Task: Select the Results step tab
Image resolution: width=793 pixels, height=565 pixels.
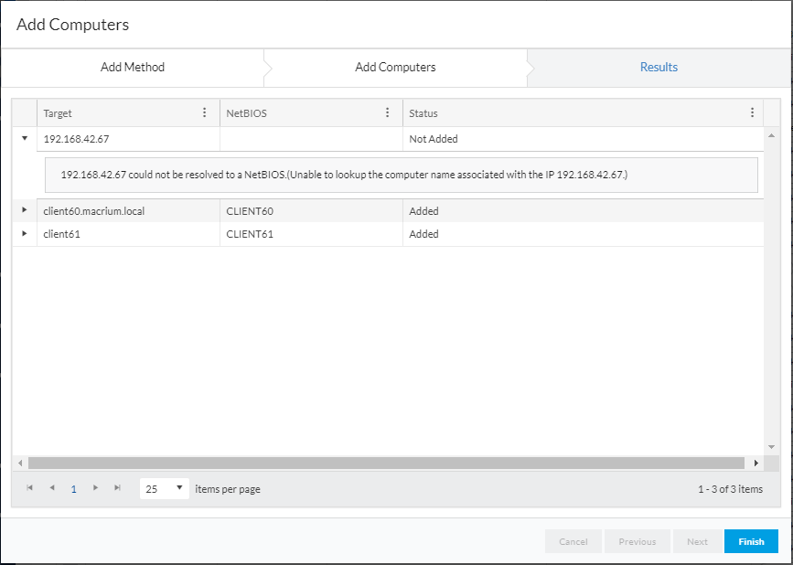Action: click(659, 68)
